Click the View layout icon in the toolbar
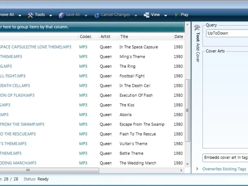This screenshot has height=186, width=248. [146, 15]
